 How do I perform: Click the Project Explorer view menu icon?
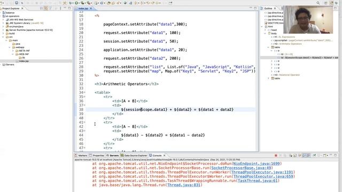60,8
